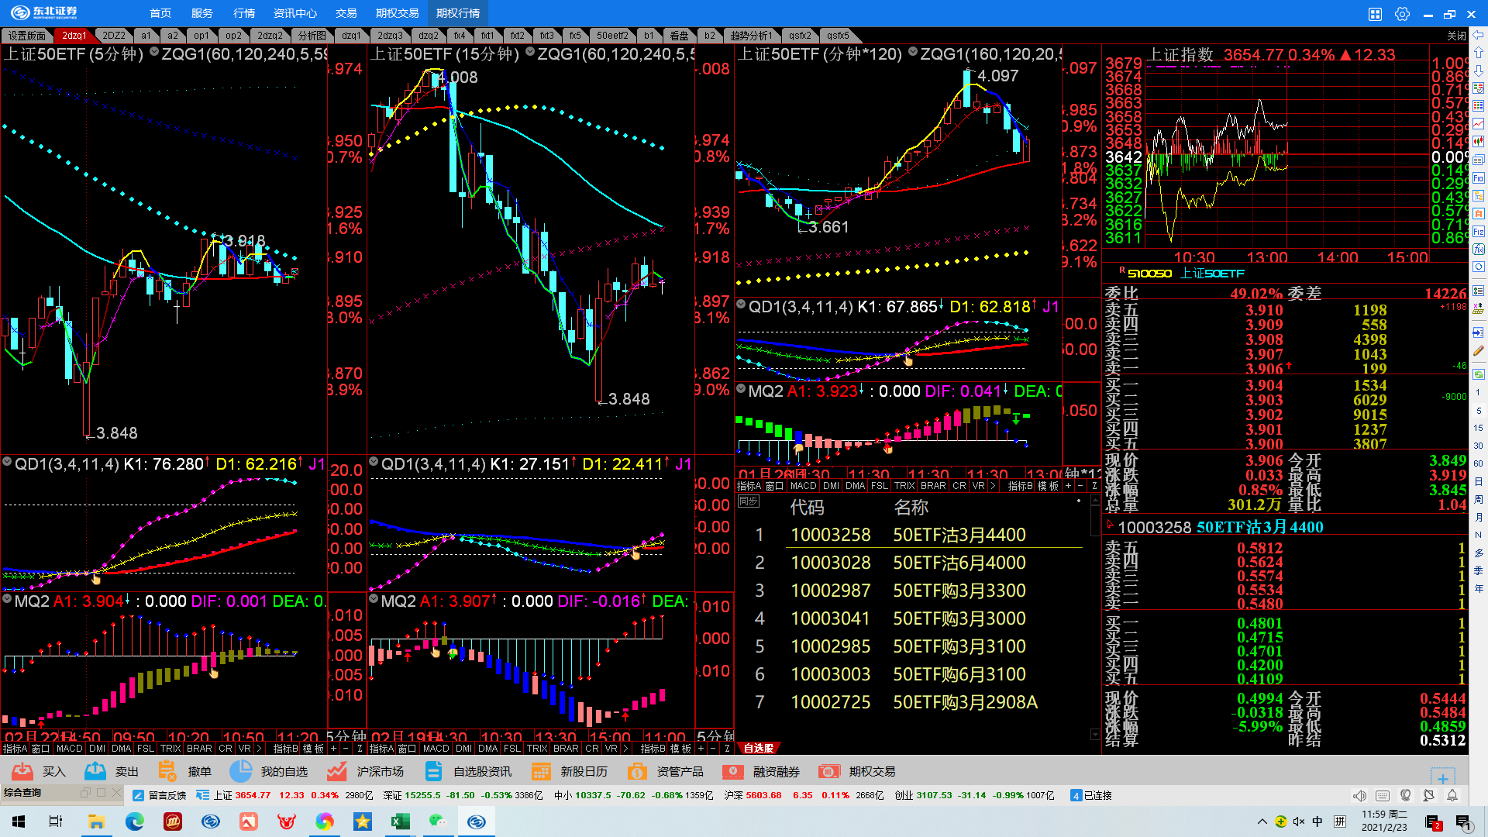Open the 期权交易 menu
The width and height of the screenshot is (1488, 837).
[397, 13]
